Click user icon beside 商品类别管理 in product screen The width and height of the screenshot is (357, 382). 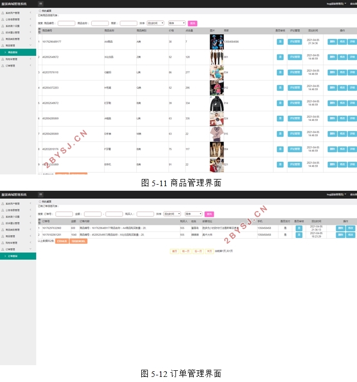3,39
